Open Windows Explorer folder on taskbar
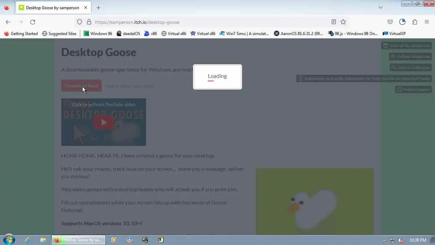The image size is (435, 245). tap(43, 240)
